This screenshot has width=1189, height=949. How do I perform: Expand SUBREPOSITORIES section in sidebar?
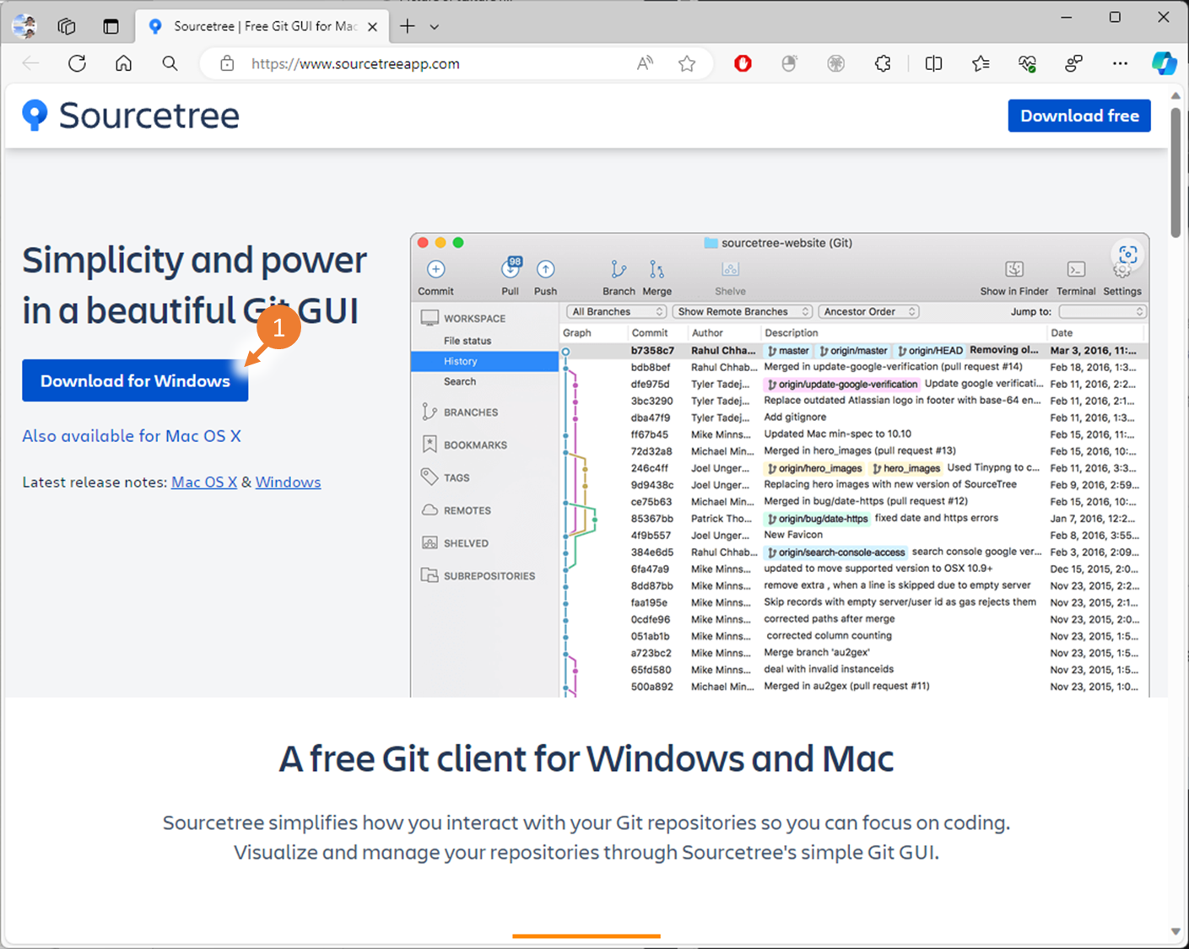click(x=478, y=575)
